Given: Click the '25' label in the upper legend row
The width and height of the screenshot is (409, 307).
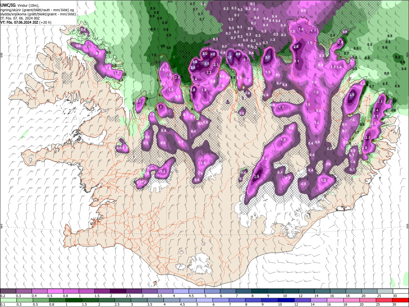Looking at the screenshot, I should point(379,296).
